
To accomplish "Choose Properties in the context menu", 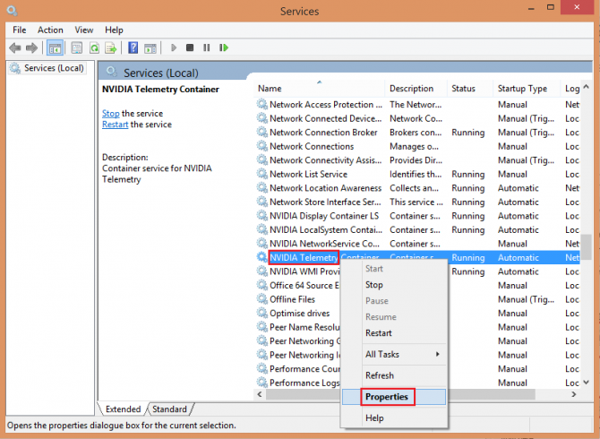I will click(x=394, y=397).
